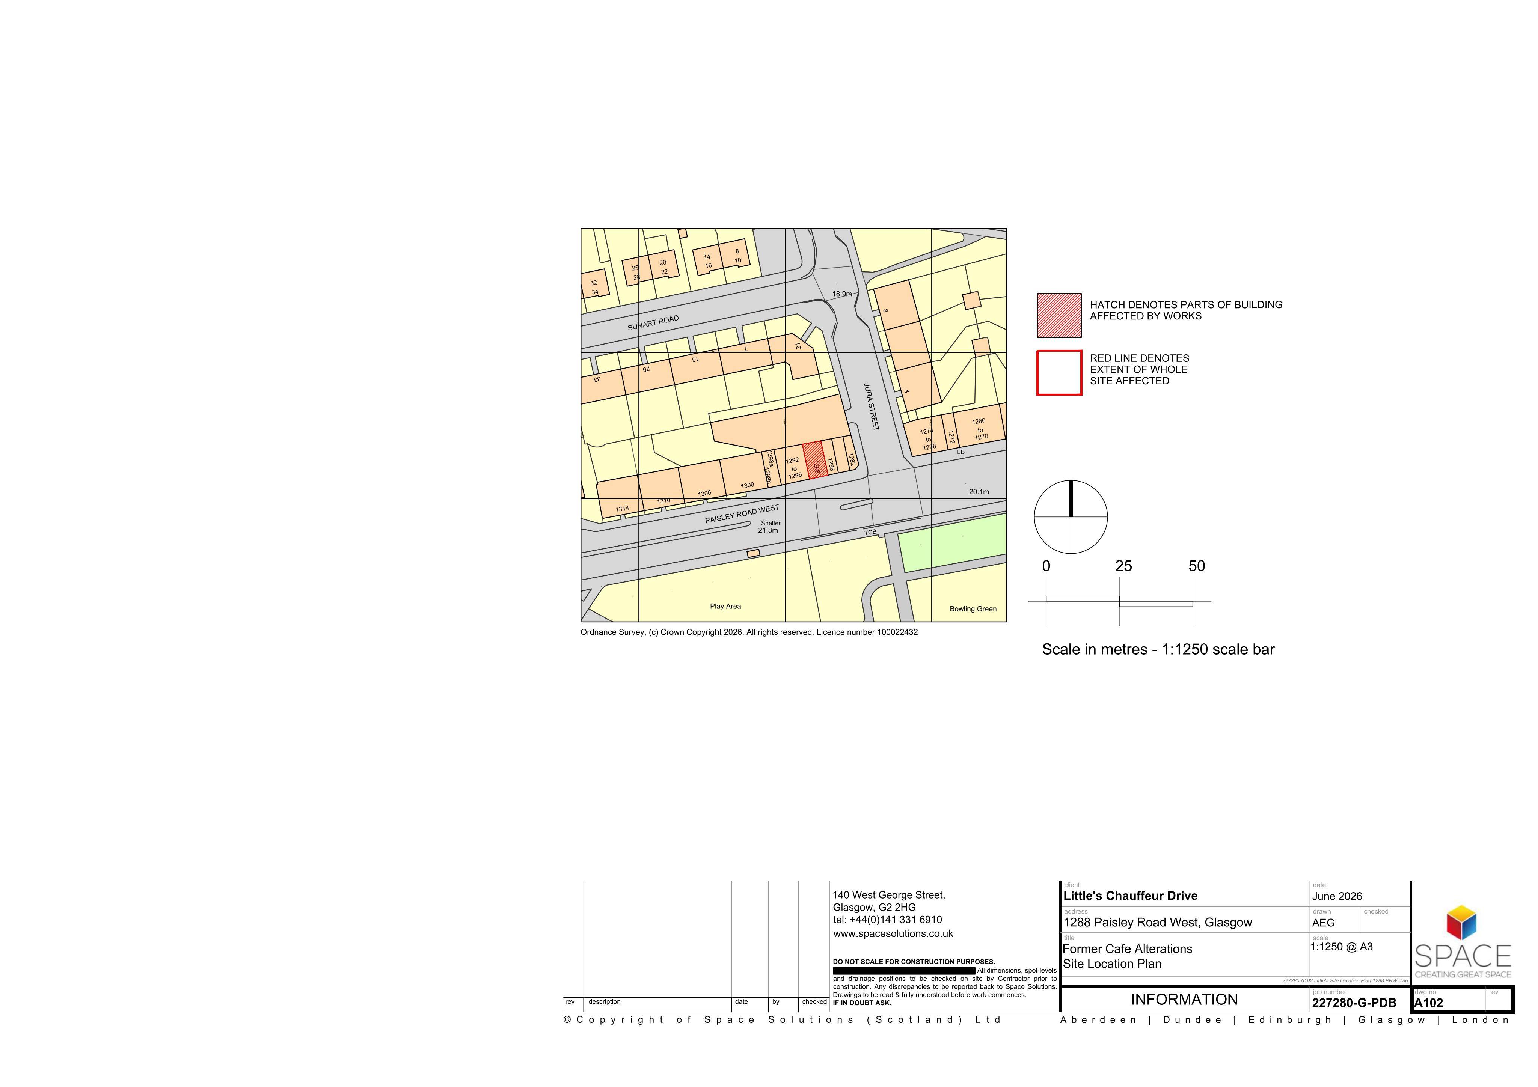Click the '140 West George Street,' address line
This screenshot has width=1538, height=1087.
[x=889, y=895]
